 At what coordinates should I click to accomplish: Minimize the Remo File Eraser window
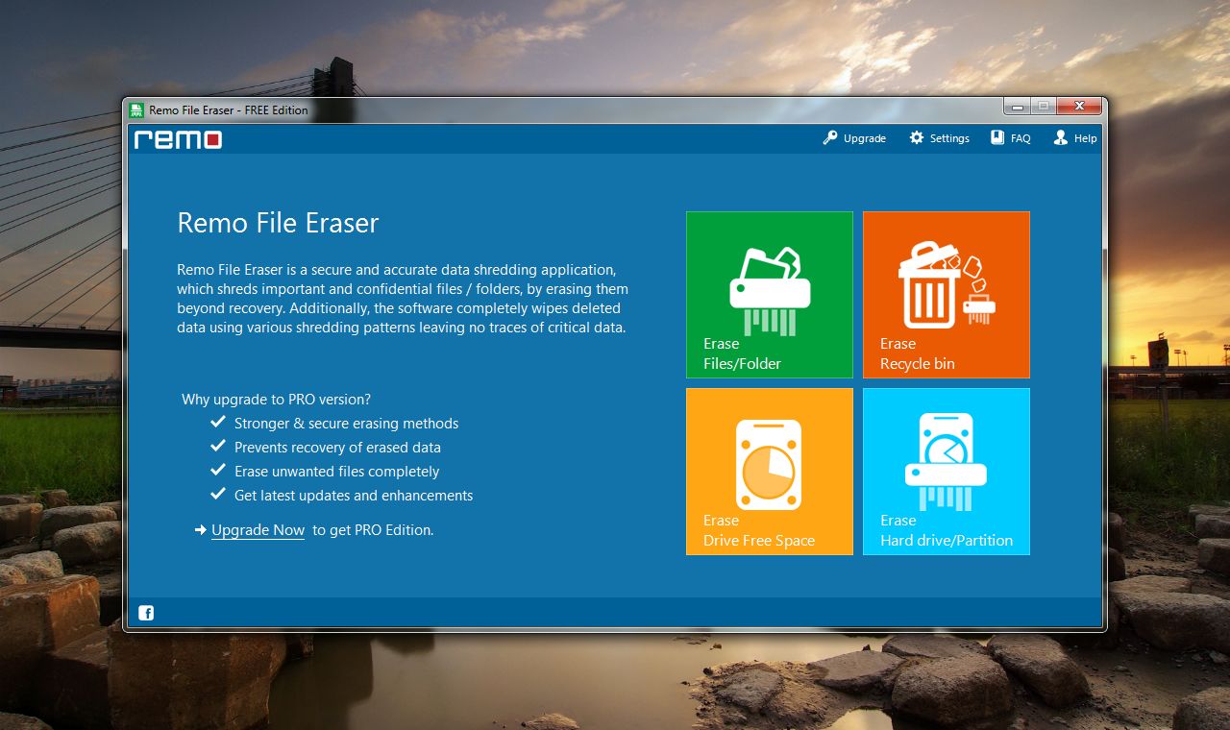[1018, 106]
